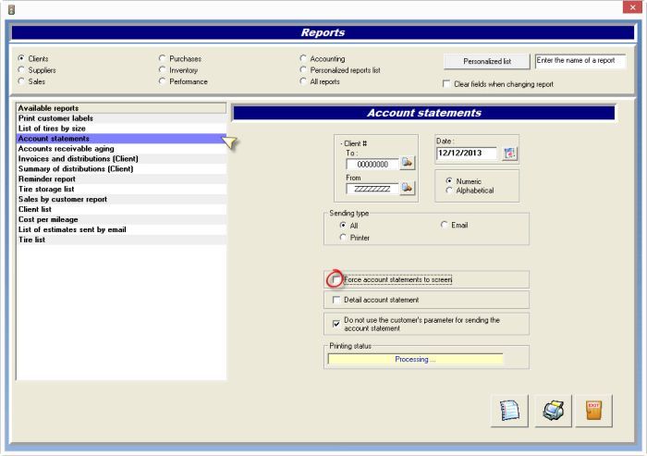Screen dimensions: 647x456
Task: Select Client list report
Action: pos(121,209)
